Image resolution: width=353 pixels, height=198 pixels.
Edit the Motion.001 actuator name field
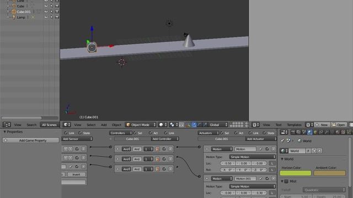(x=245, y=179)
